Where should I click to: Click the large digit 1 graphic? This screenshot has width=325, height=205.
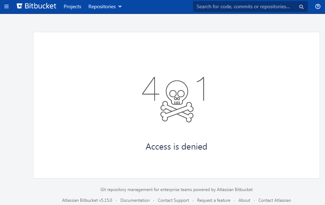[201, 89]
